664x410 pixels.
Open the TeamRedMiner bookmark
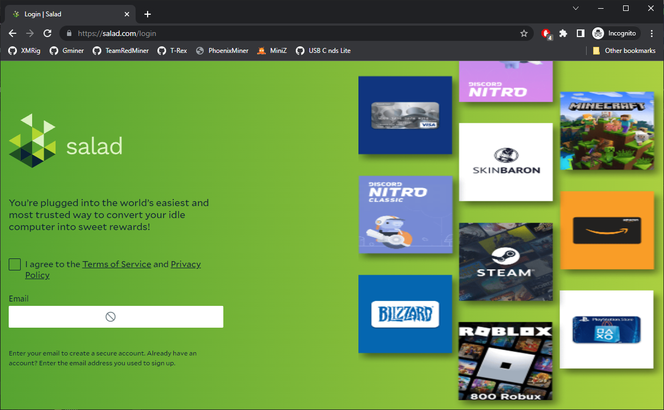120,51
